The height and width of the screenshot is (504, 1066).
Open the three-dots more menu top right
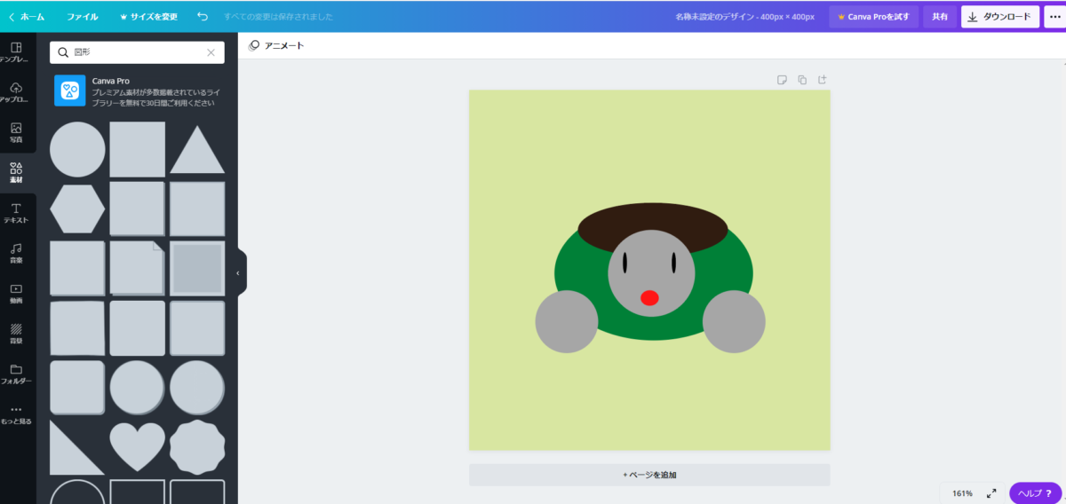pos(1054,16)
